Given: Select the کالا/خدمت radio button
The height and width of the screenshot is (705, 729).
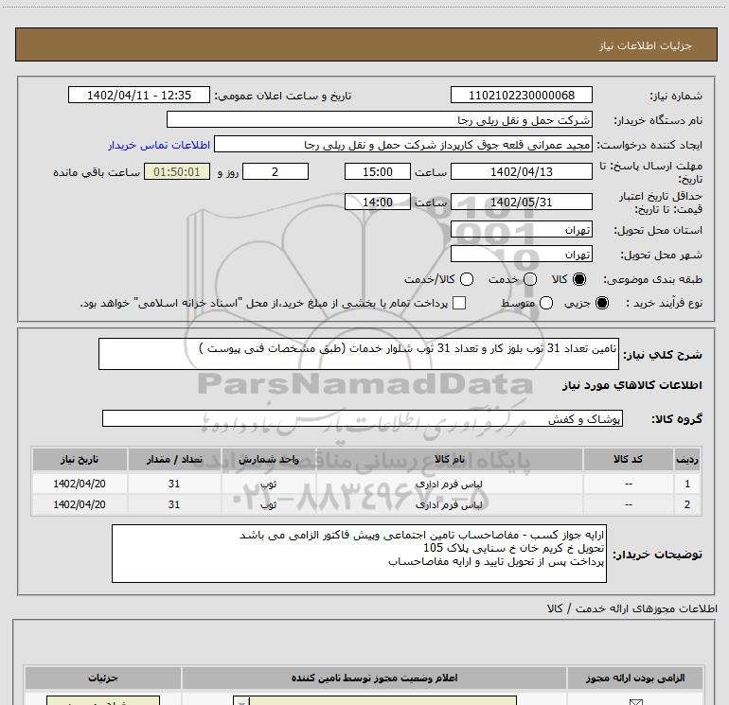Looking at the screenshot, I should pos(467,279).
